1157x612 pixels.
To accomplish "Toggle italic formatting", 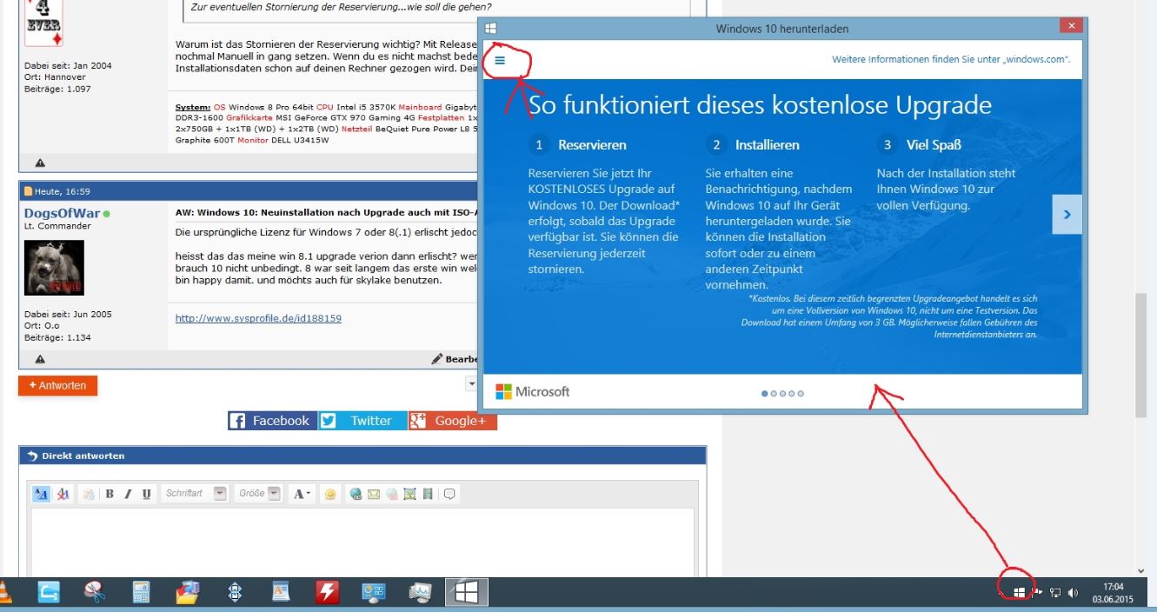I will coord(128,494).
